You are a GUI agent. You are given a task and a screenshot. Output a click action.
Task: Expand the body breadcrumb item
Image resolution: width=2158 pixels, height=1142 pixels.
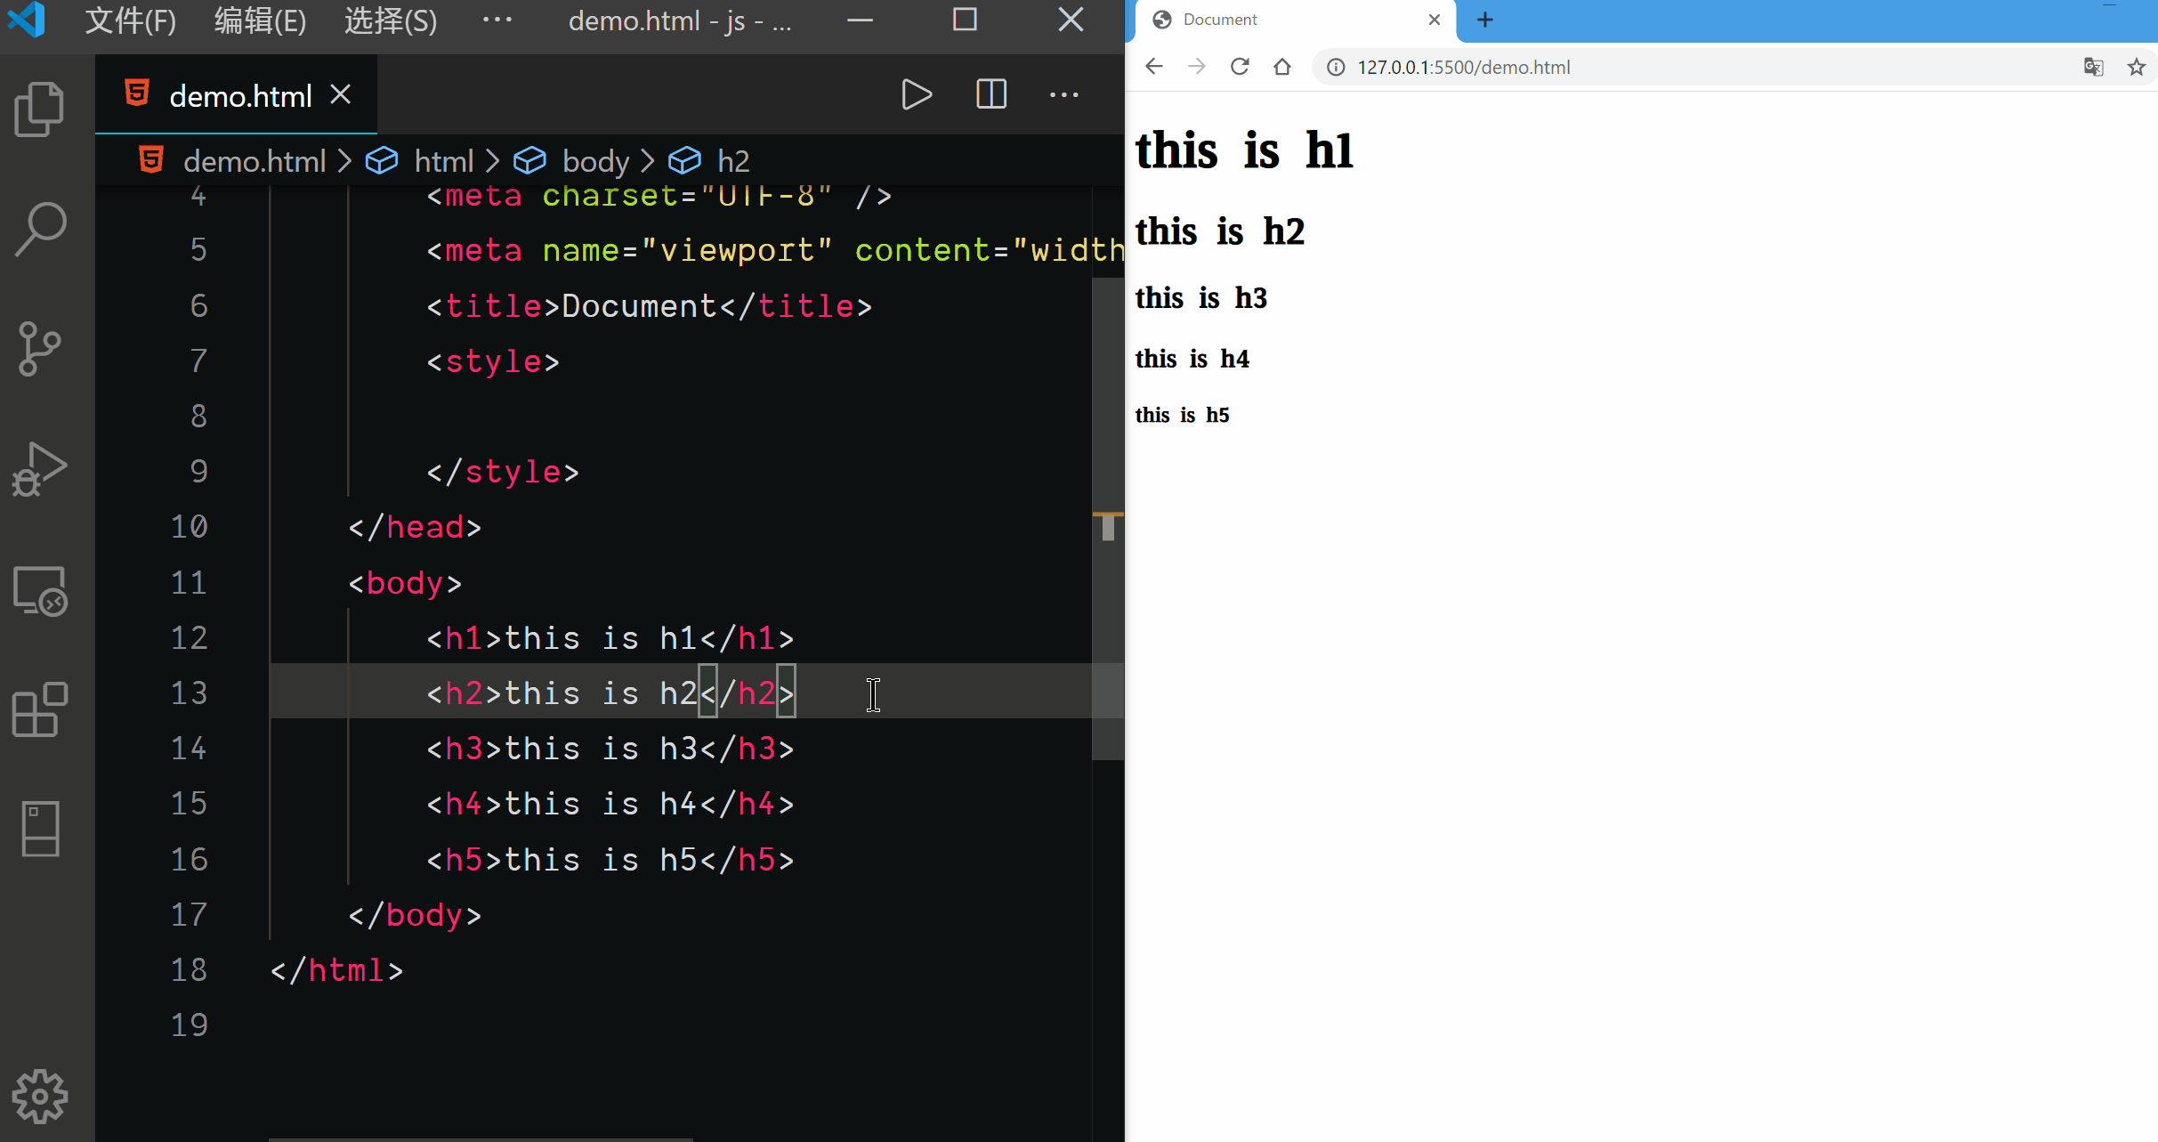[595, 161]
